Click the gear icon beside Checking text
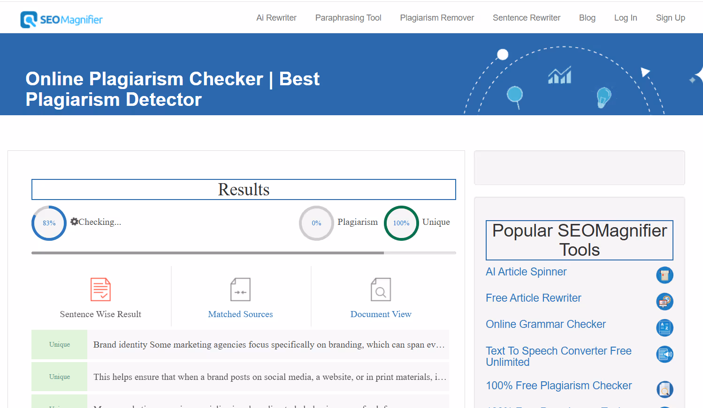The height and width of the screenshot is (408, 703). tap(74, 221)
